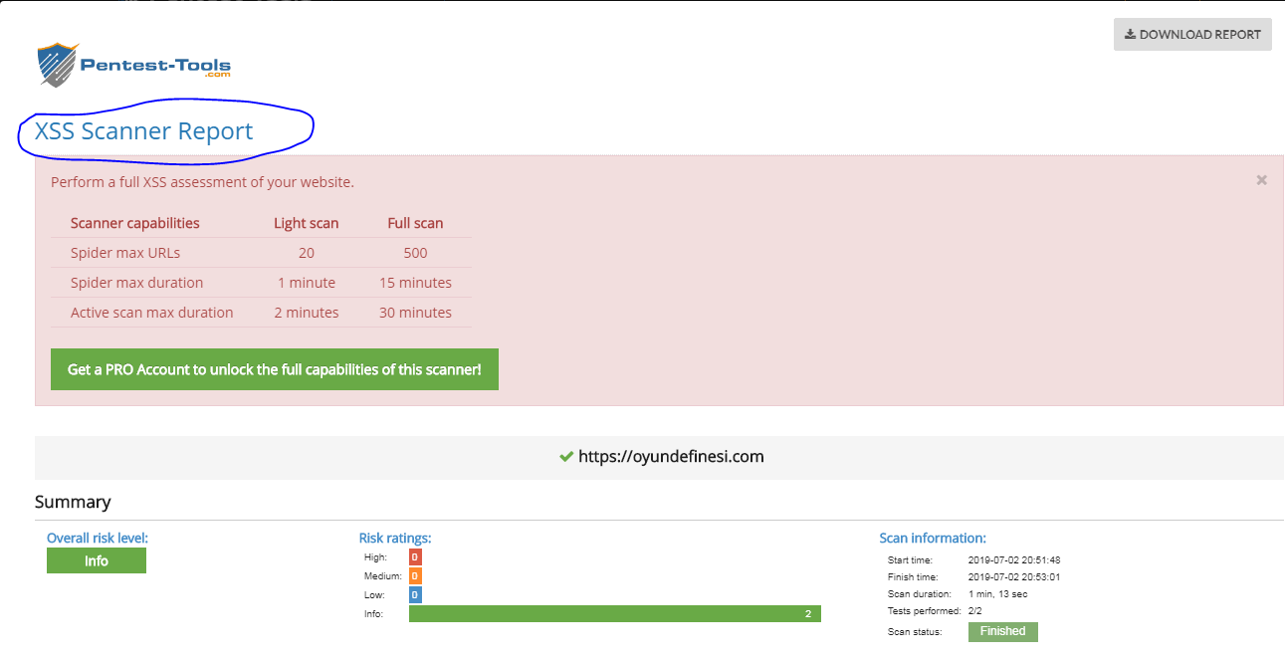Viewport: 1285px width, 662px height.
Task: Click the 'Full scan' column header
Action: [x=415, y=223]
